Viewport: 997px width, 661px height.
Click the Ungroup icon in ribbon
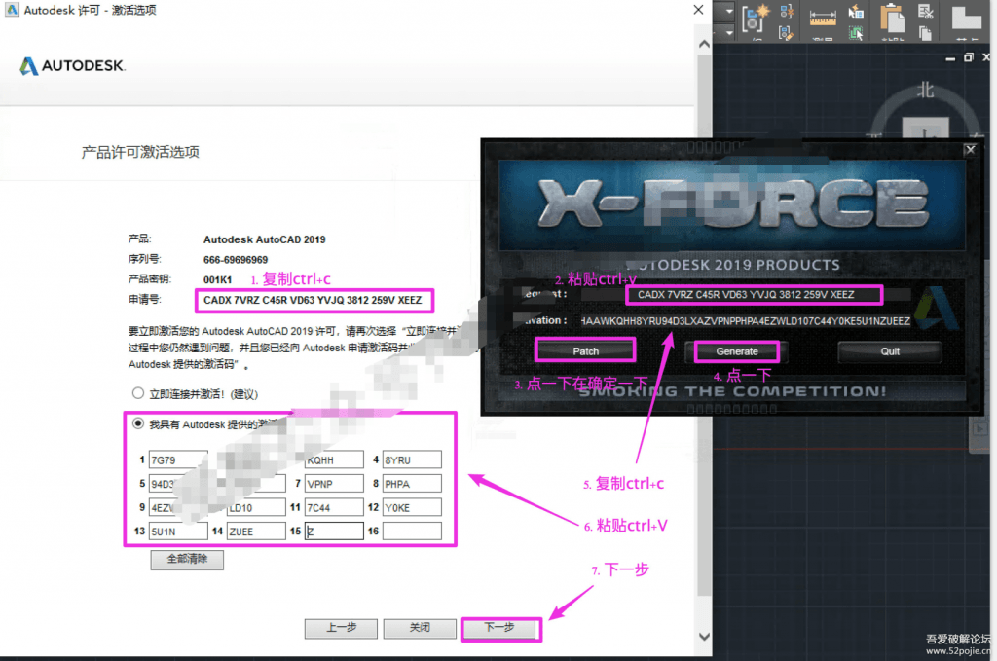tap(787, 12)
